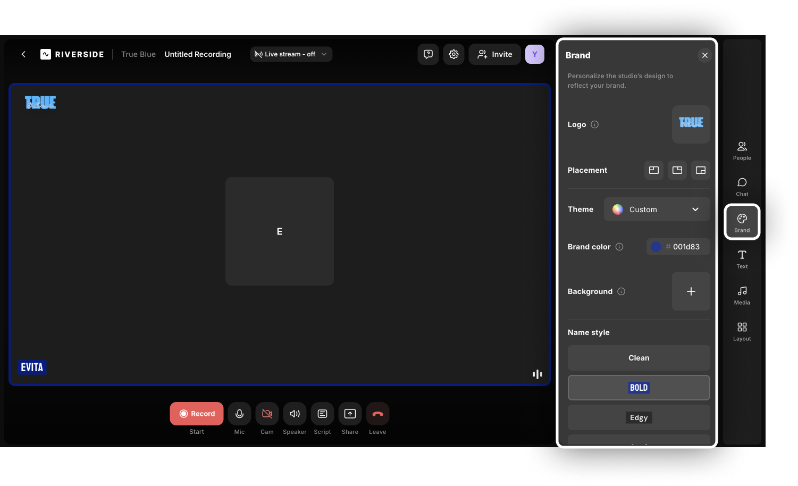Toggle the Speaker output button
This screenshot has height=486, width=798.
tap(295, 414)
